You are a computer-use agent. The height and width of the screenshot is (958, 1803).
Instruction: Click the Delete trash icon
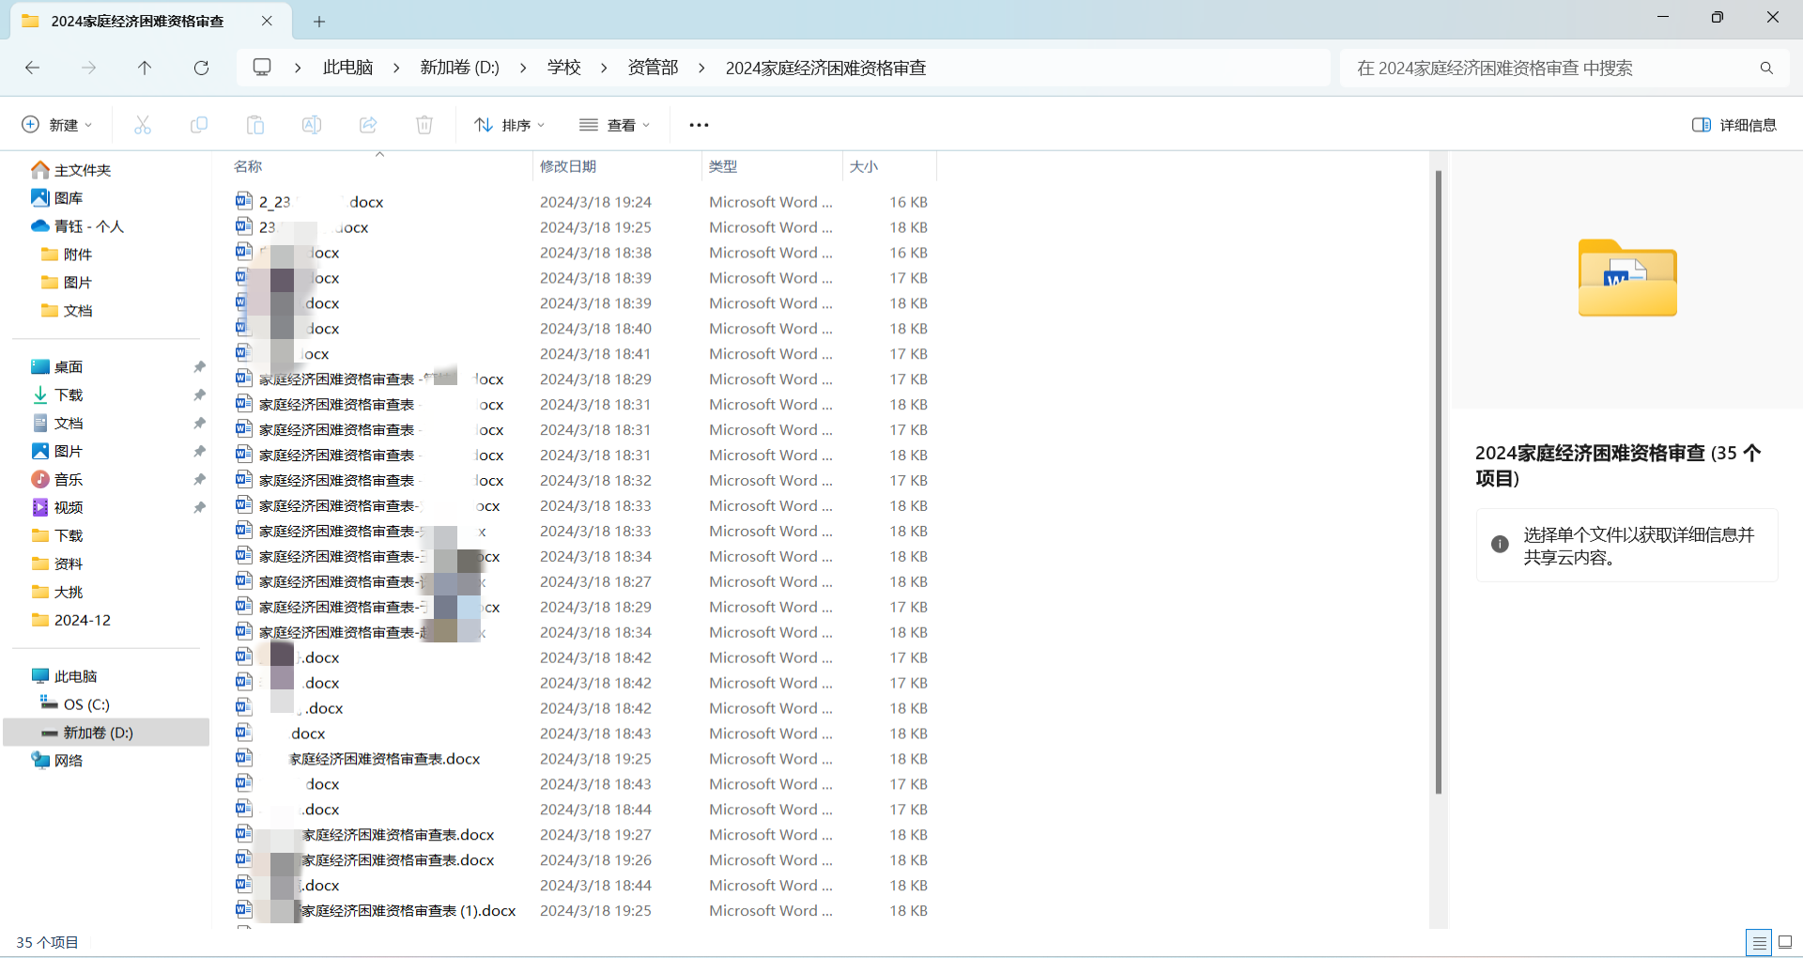click(x=424, y=125)
